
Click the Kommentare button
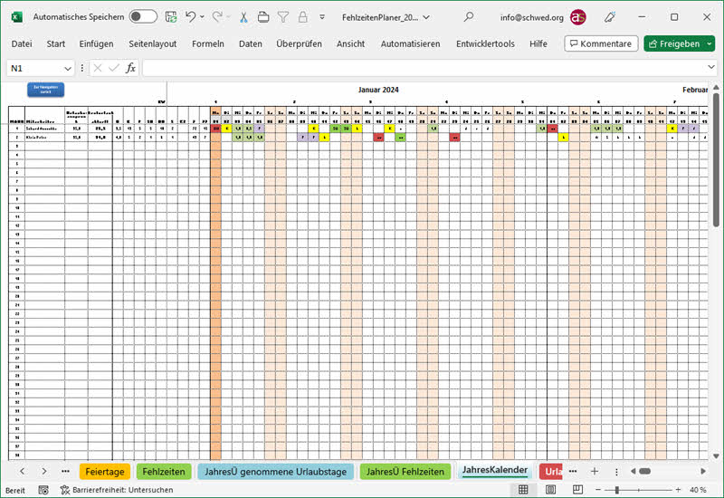(601, 43)
